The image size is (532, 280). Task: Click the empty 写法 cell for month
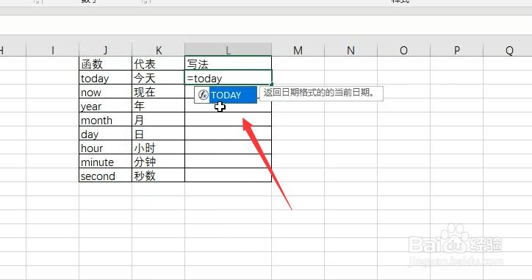(228, 120)
